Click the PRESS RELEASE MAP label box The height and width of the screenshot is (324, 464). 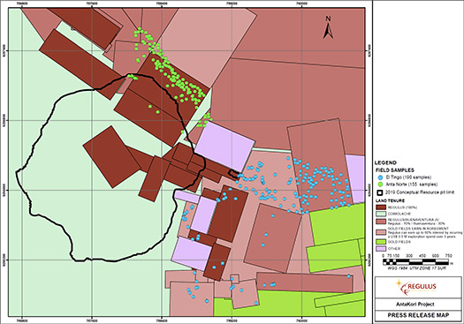pyautogui.click(x=418, y=315)
